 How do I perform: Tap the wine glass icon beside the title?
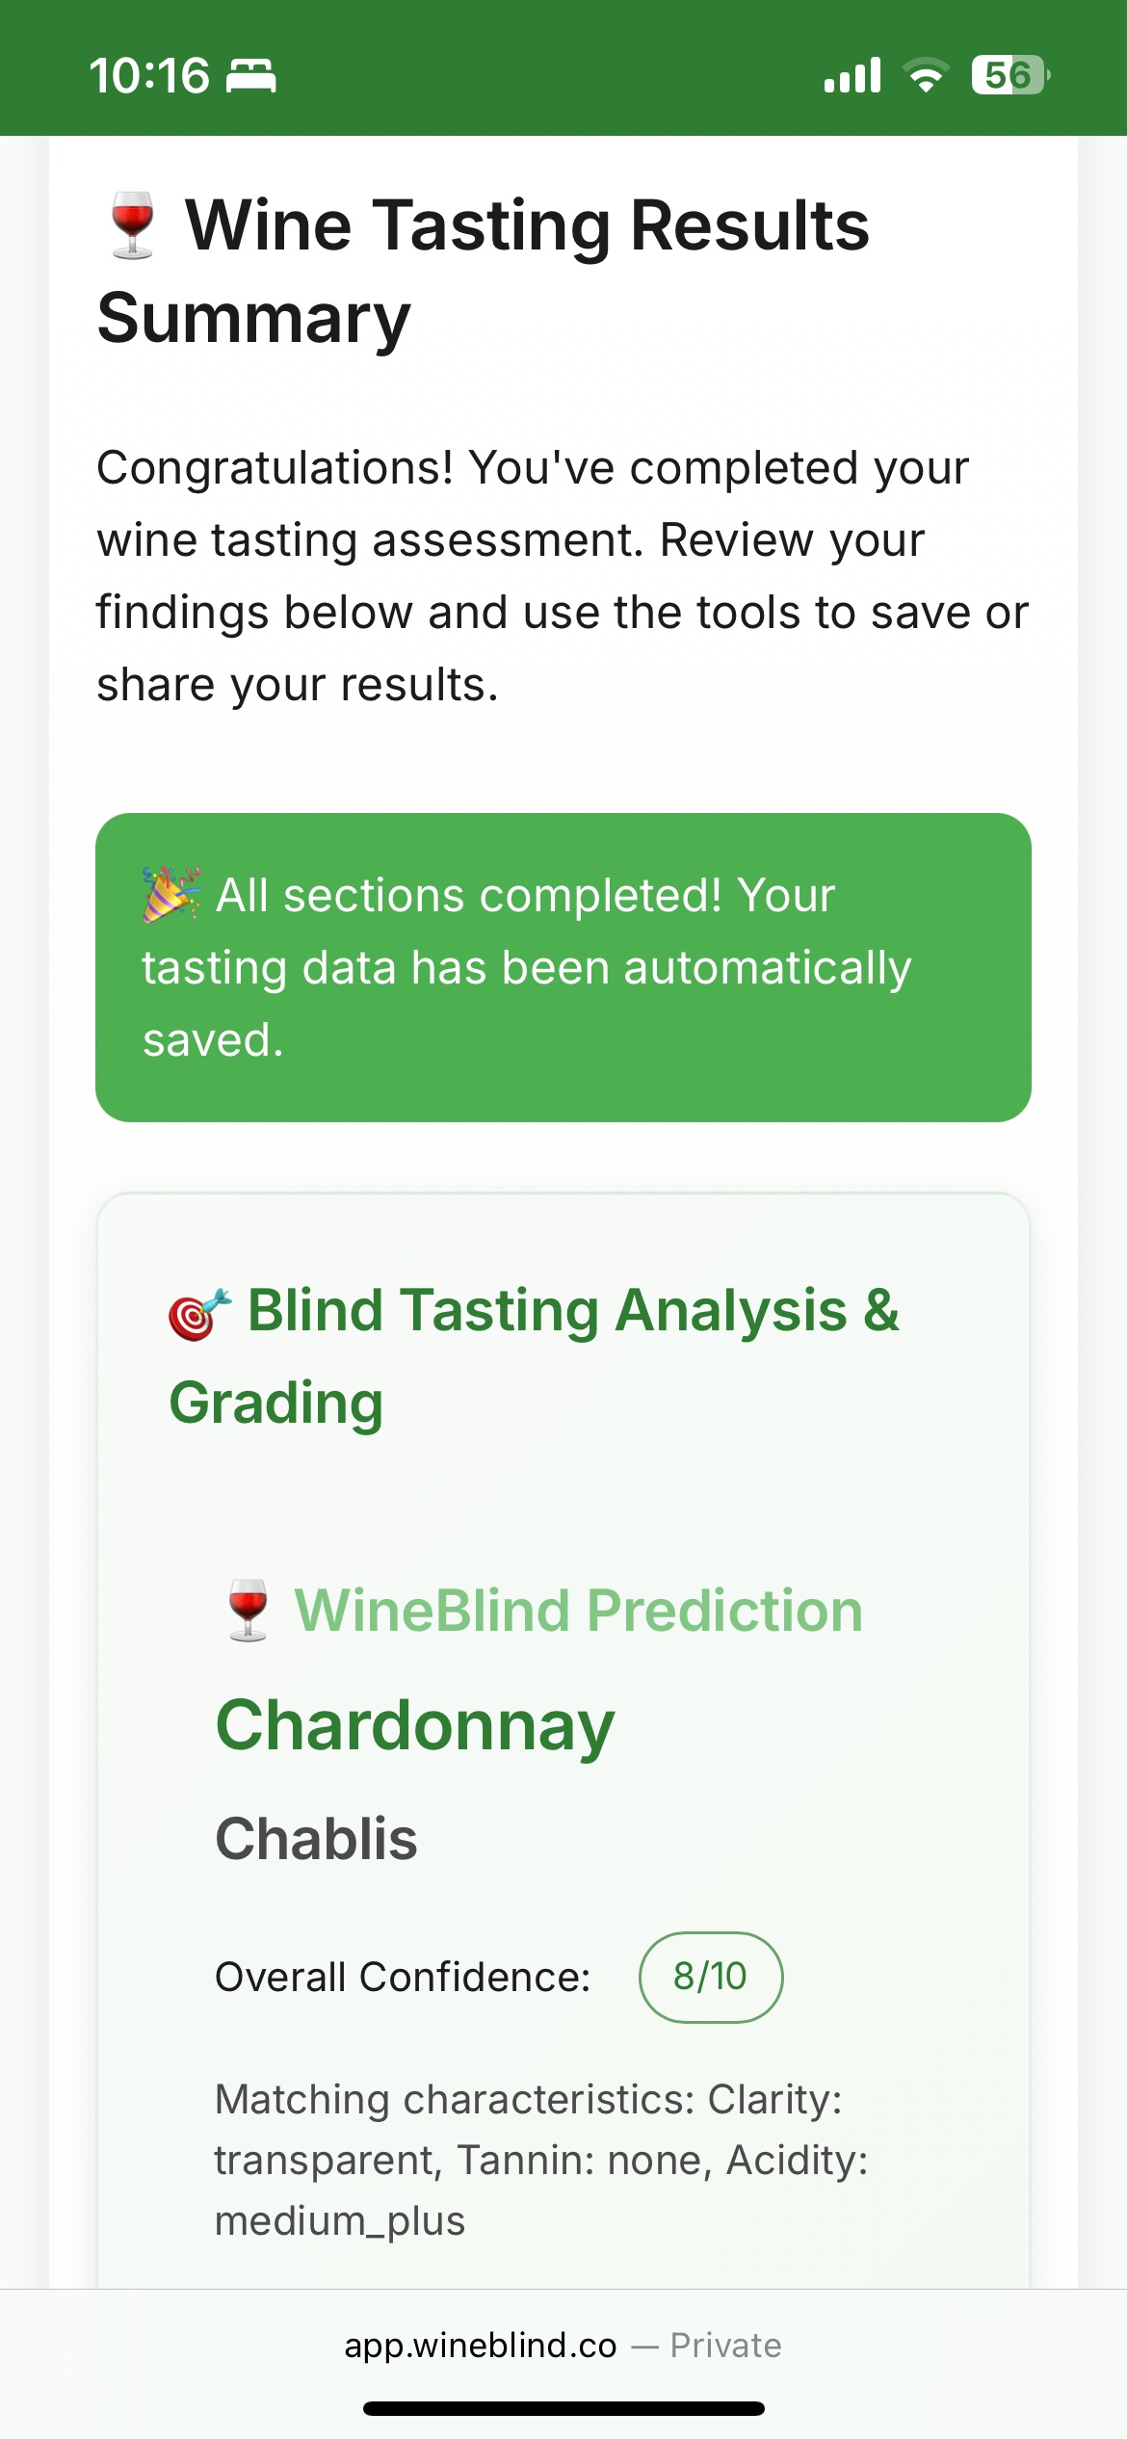pyautogui.click(x=133, y=225)
